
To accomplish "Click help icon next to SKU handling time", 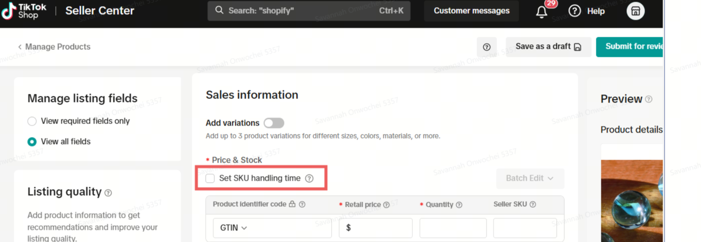I will (x=309, y=178).
